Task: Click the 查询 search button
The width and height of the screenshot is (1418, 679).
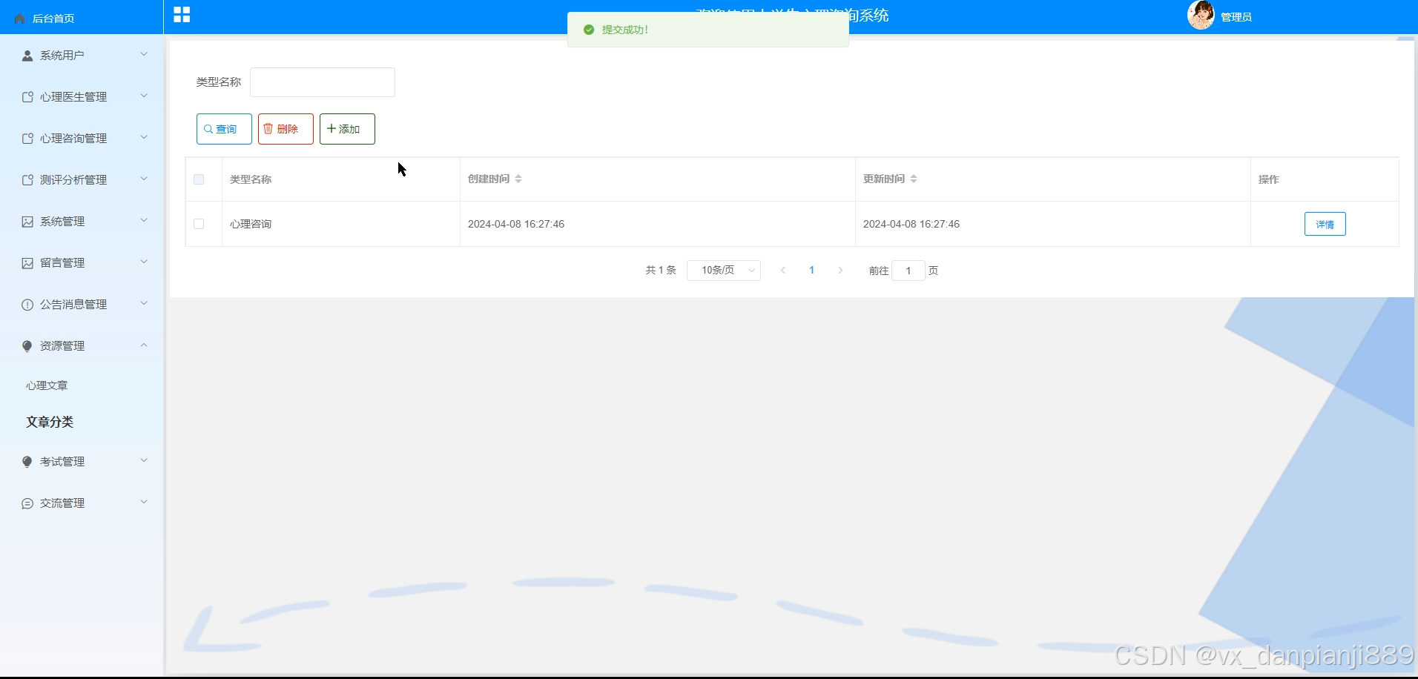Action: pos(224,129)
